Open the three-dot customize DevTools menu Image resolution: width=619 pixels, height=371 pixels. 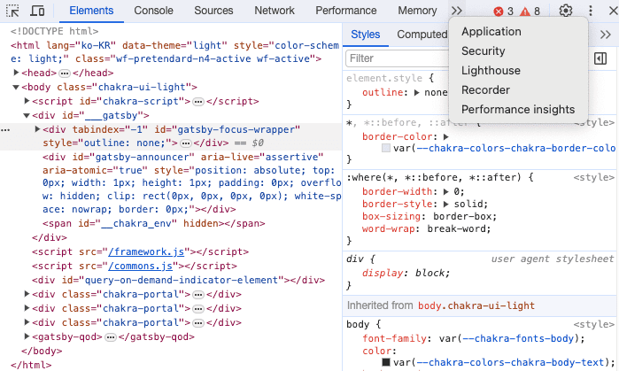590,11
